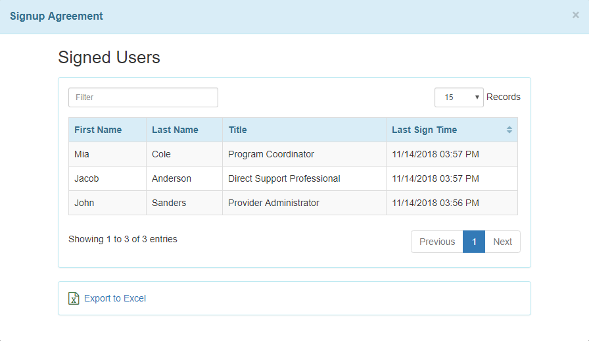Type in the Filter input field
This screenshot has height=341, width=589.
coord(143,97)
